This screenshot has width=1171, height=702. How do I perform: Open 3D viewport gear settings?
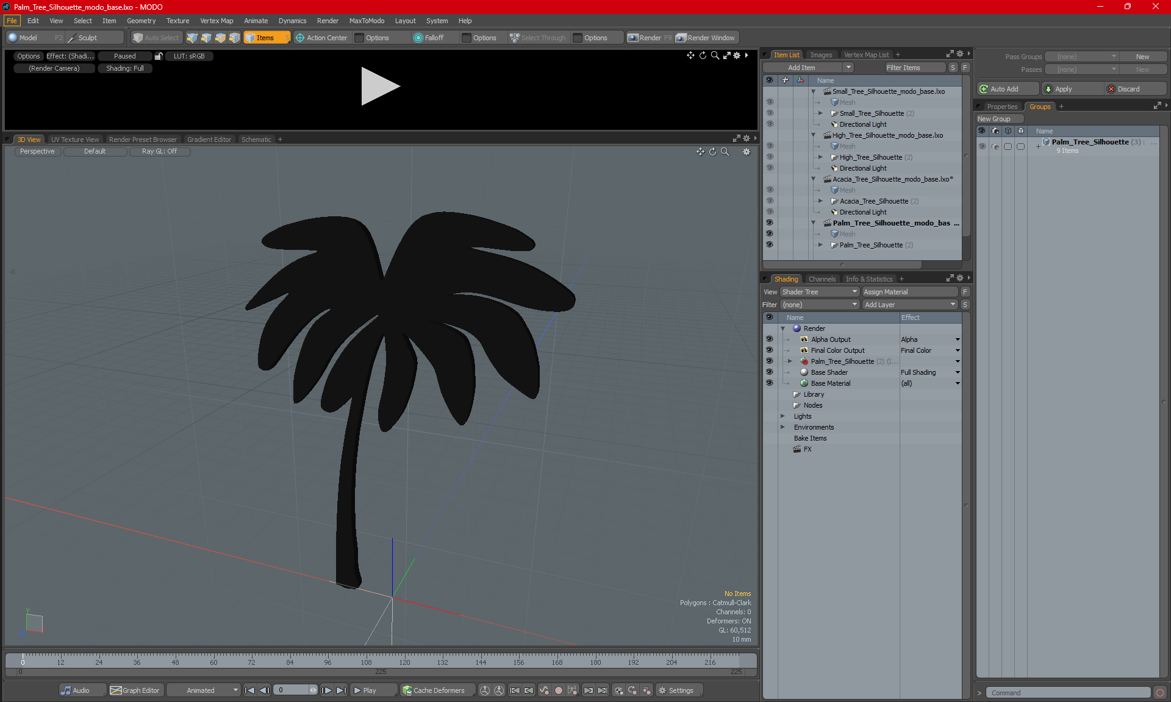click(747, 152)
